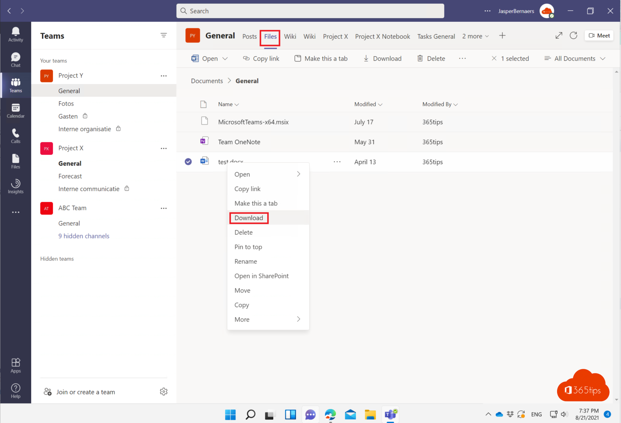Viewport: 621px width, 423px height.
Task: Deselect the test.docx file checkbox
Action: click(x=188, y=161)
